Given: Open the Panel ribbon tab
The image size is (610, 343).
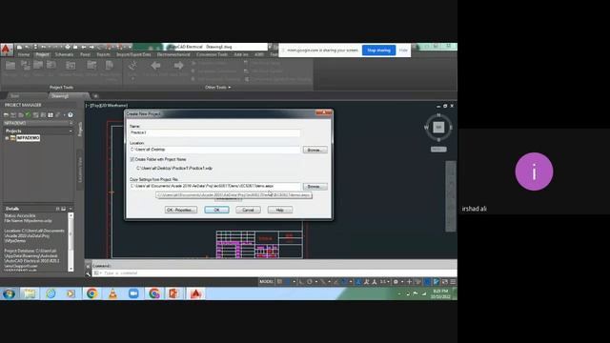Looking at the screenshot, I should coord(85,54).
